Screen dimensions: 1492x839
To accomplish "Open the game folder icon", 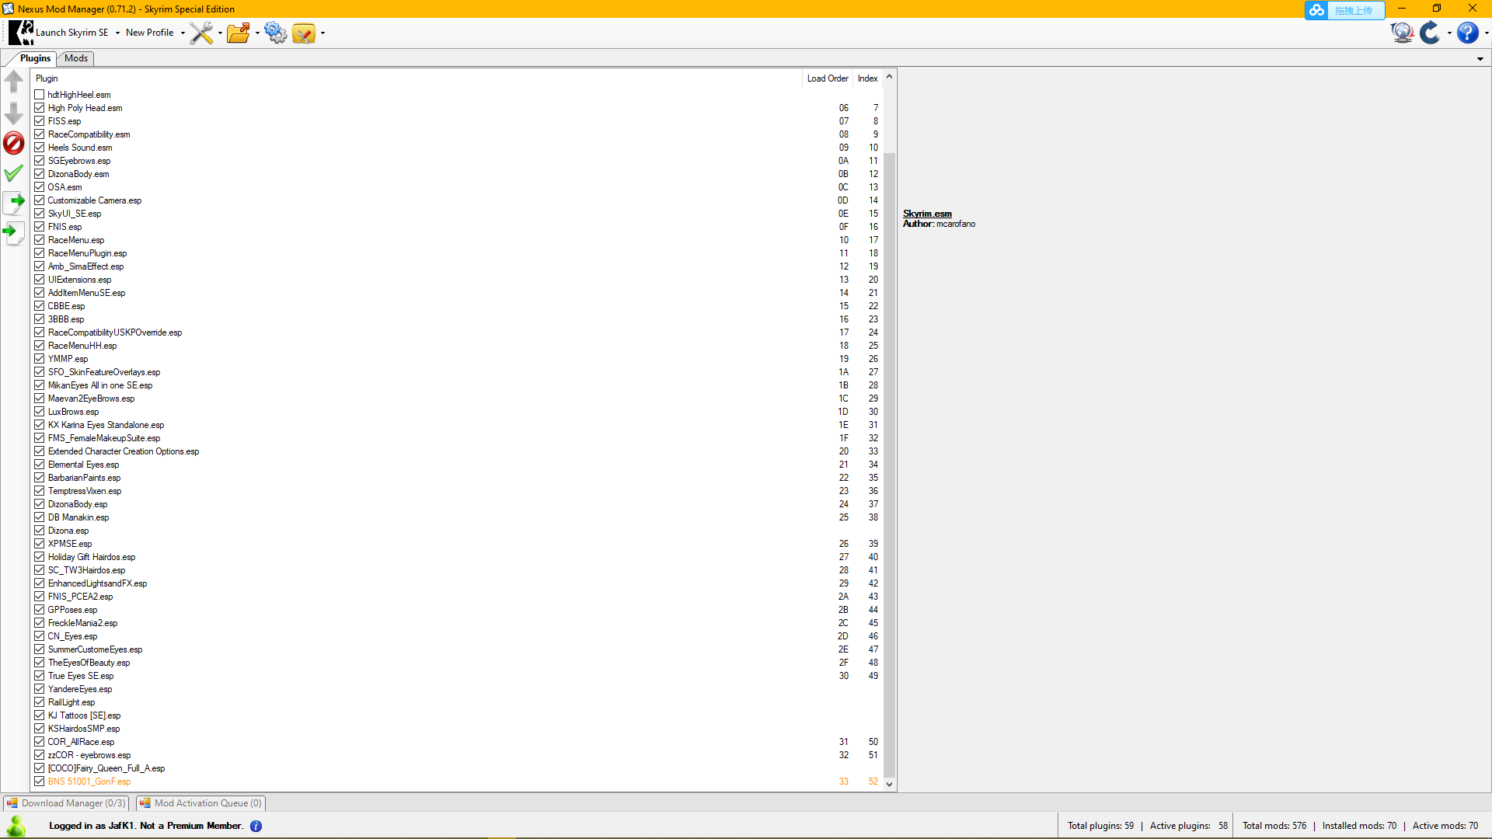I will point(239,33).
